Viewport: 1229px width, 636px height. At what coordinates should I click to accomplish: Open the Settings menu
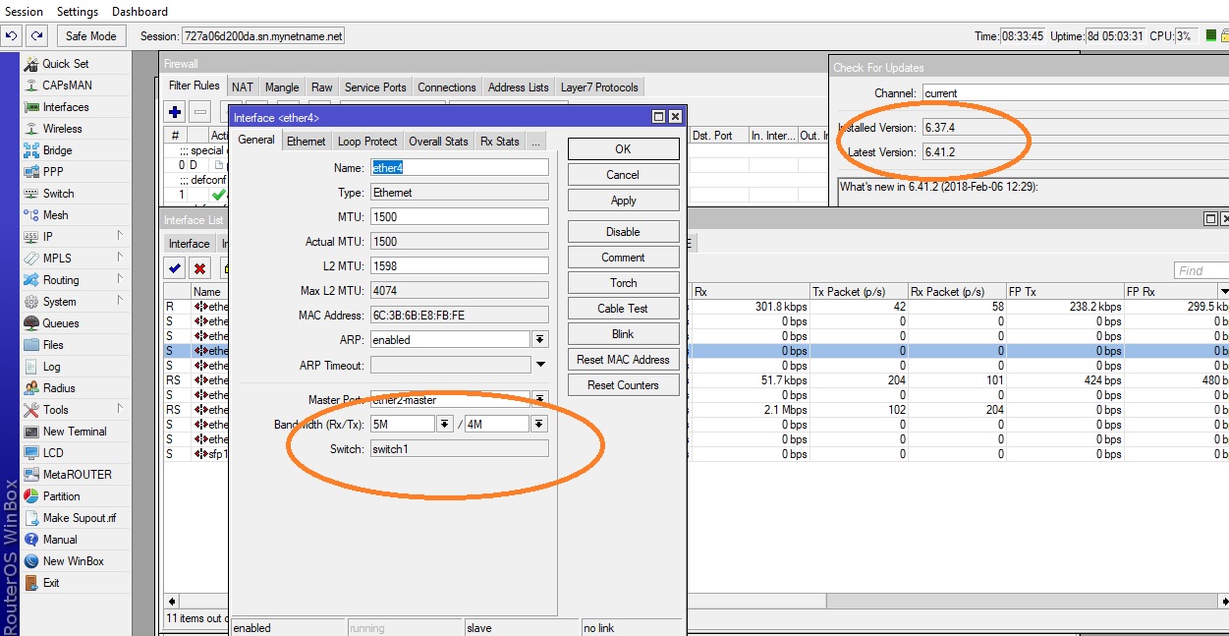pyautogui.click(x=78, y=12)
